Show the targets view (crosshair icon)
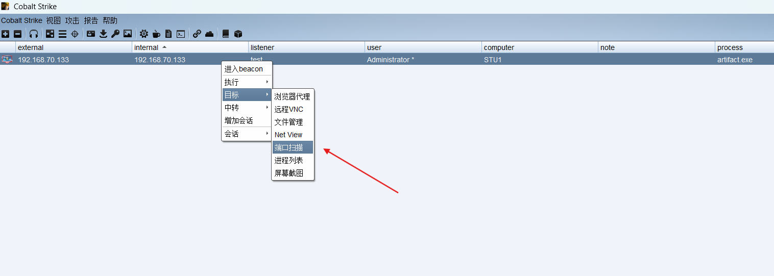Viewport: 774px width, 276px height. [x=75, y=34]
